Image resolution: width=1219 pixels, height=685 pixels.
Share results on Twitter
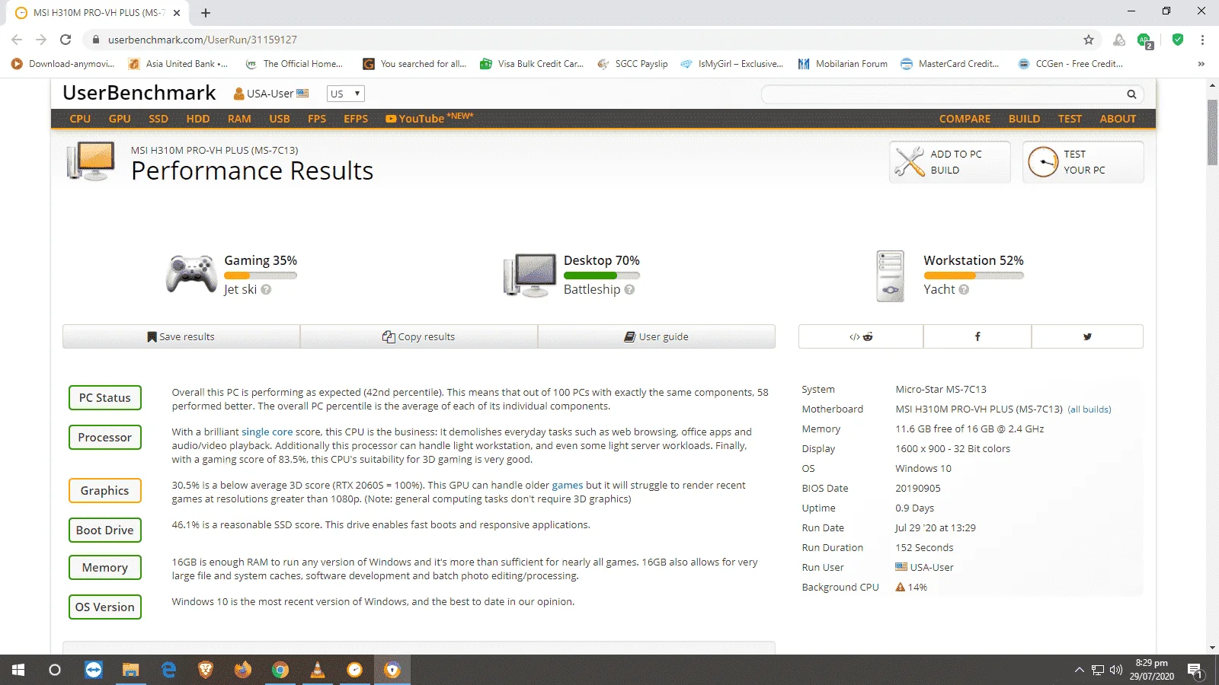coord(1087,336)
